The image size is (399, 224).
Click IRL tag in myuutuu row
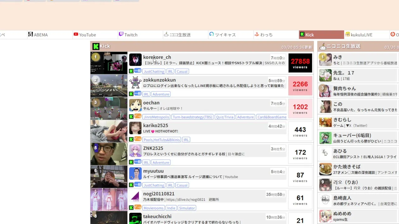170,185
